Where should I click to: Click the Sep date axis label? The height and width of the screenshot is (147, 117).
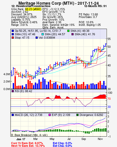[x=83, y=139]
